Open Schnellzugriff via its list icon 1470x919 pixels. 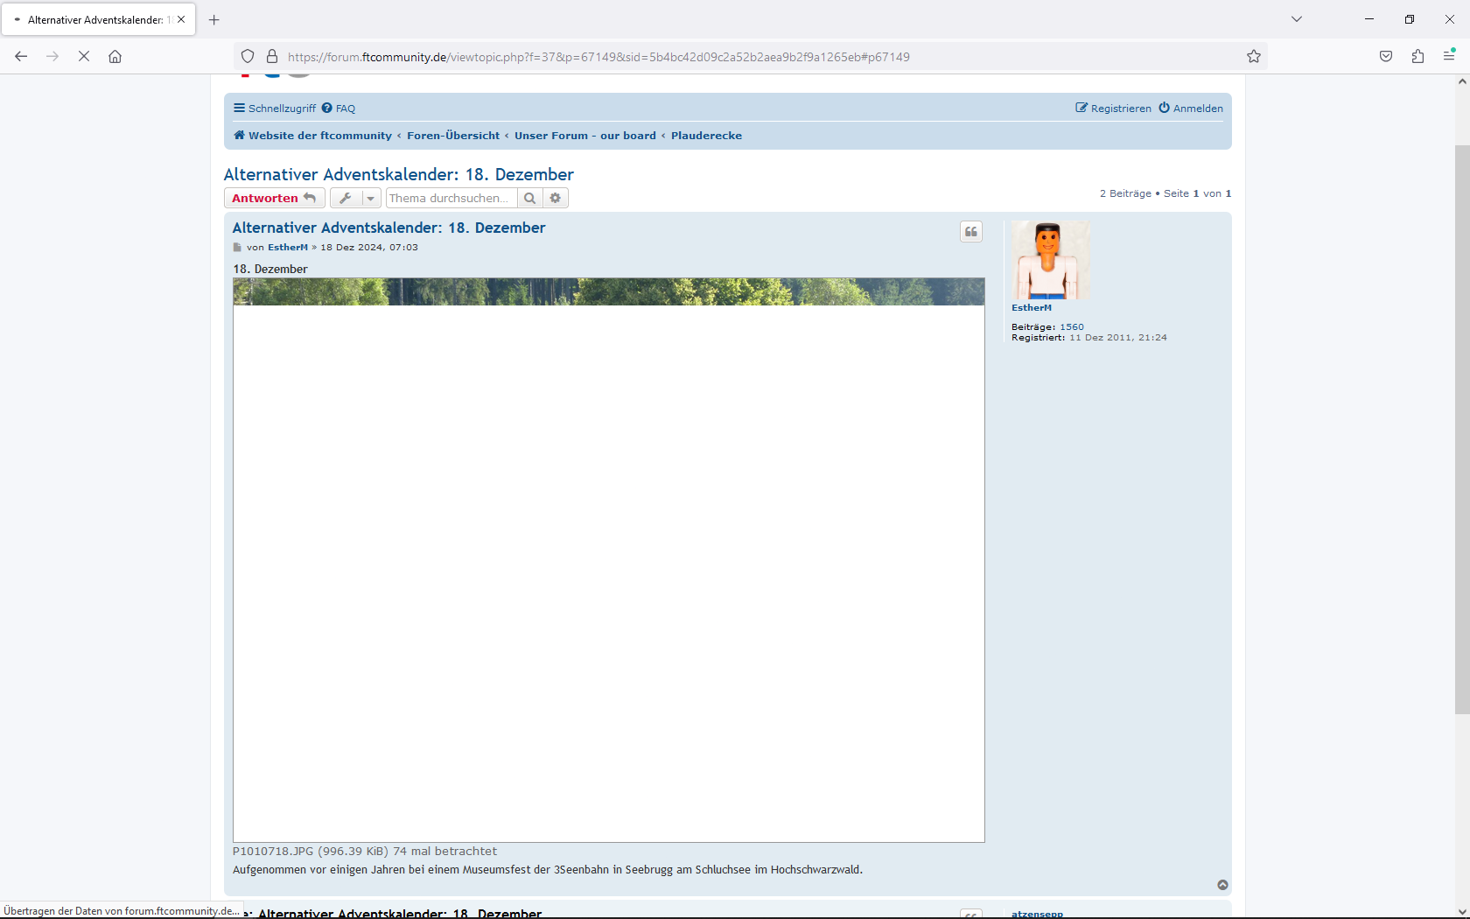(x=239, y=108)
